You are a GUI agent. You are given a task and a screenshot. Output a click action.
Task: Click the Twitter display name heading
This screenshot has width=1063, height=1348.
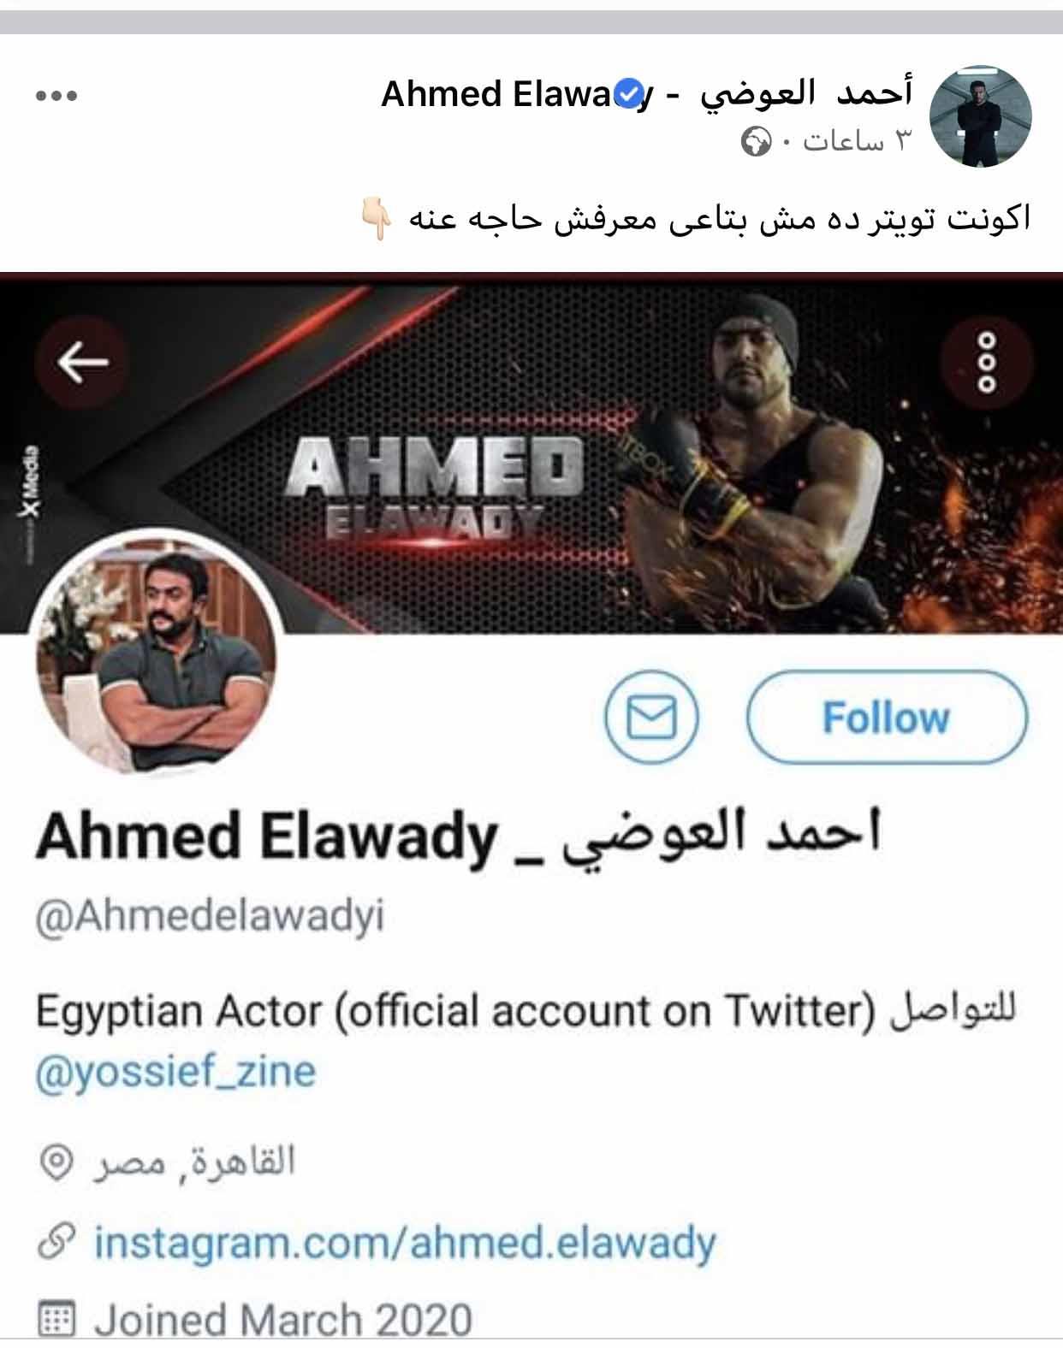pos(458,836)
